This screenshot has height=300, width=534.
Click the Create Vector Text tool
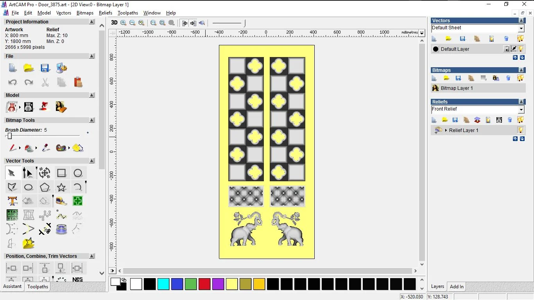13,201
